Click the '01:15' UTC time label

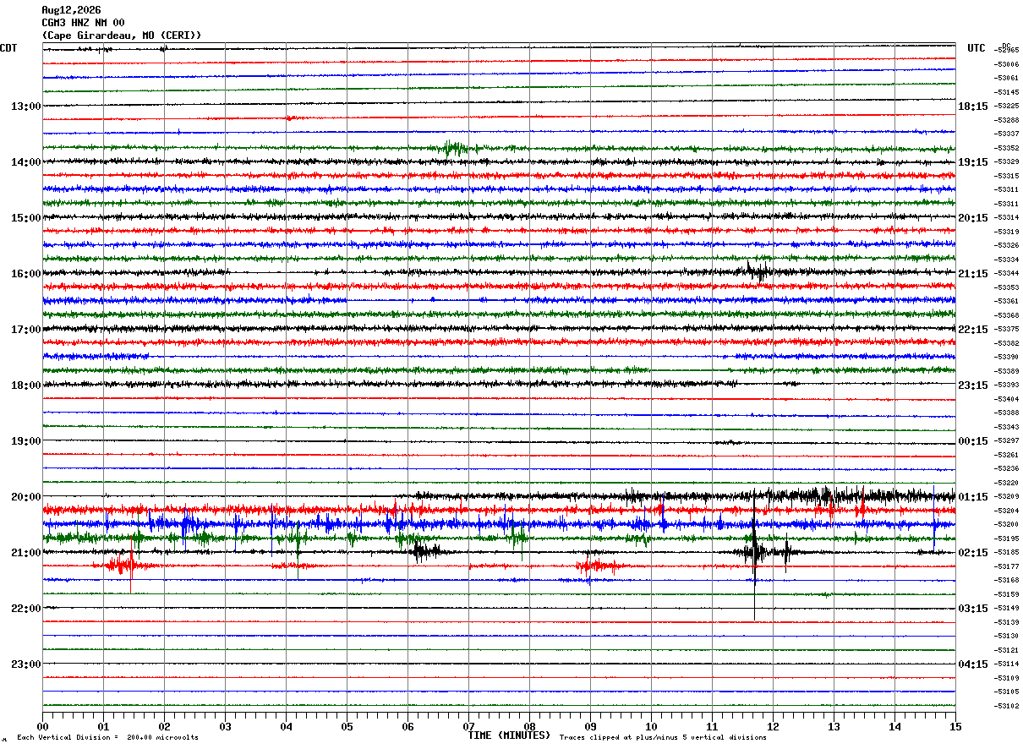coord(973,497)
